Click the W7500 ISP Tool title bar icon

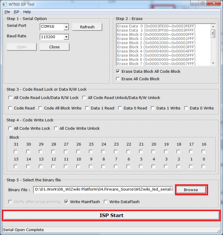5,4
